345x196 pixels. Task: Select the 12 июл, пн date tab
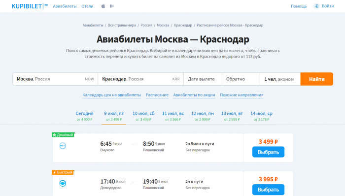[203, 116]
